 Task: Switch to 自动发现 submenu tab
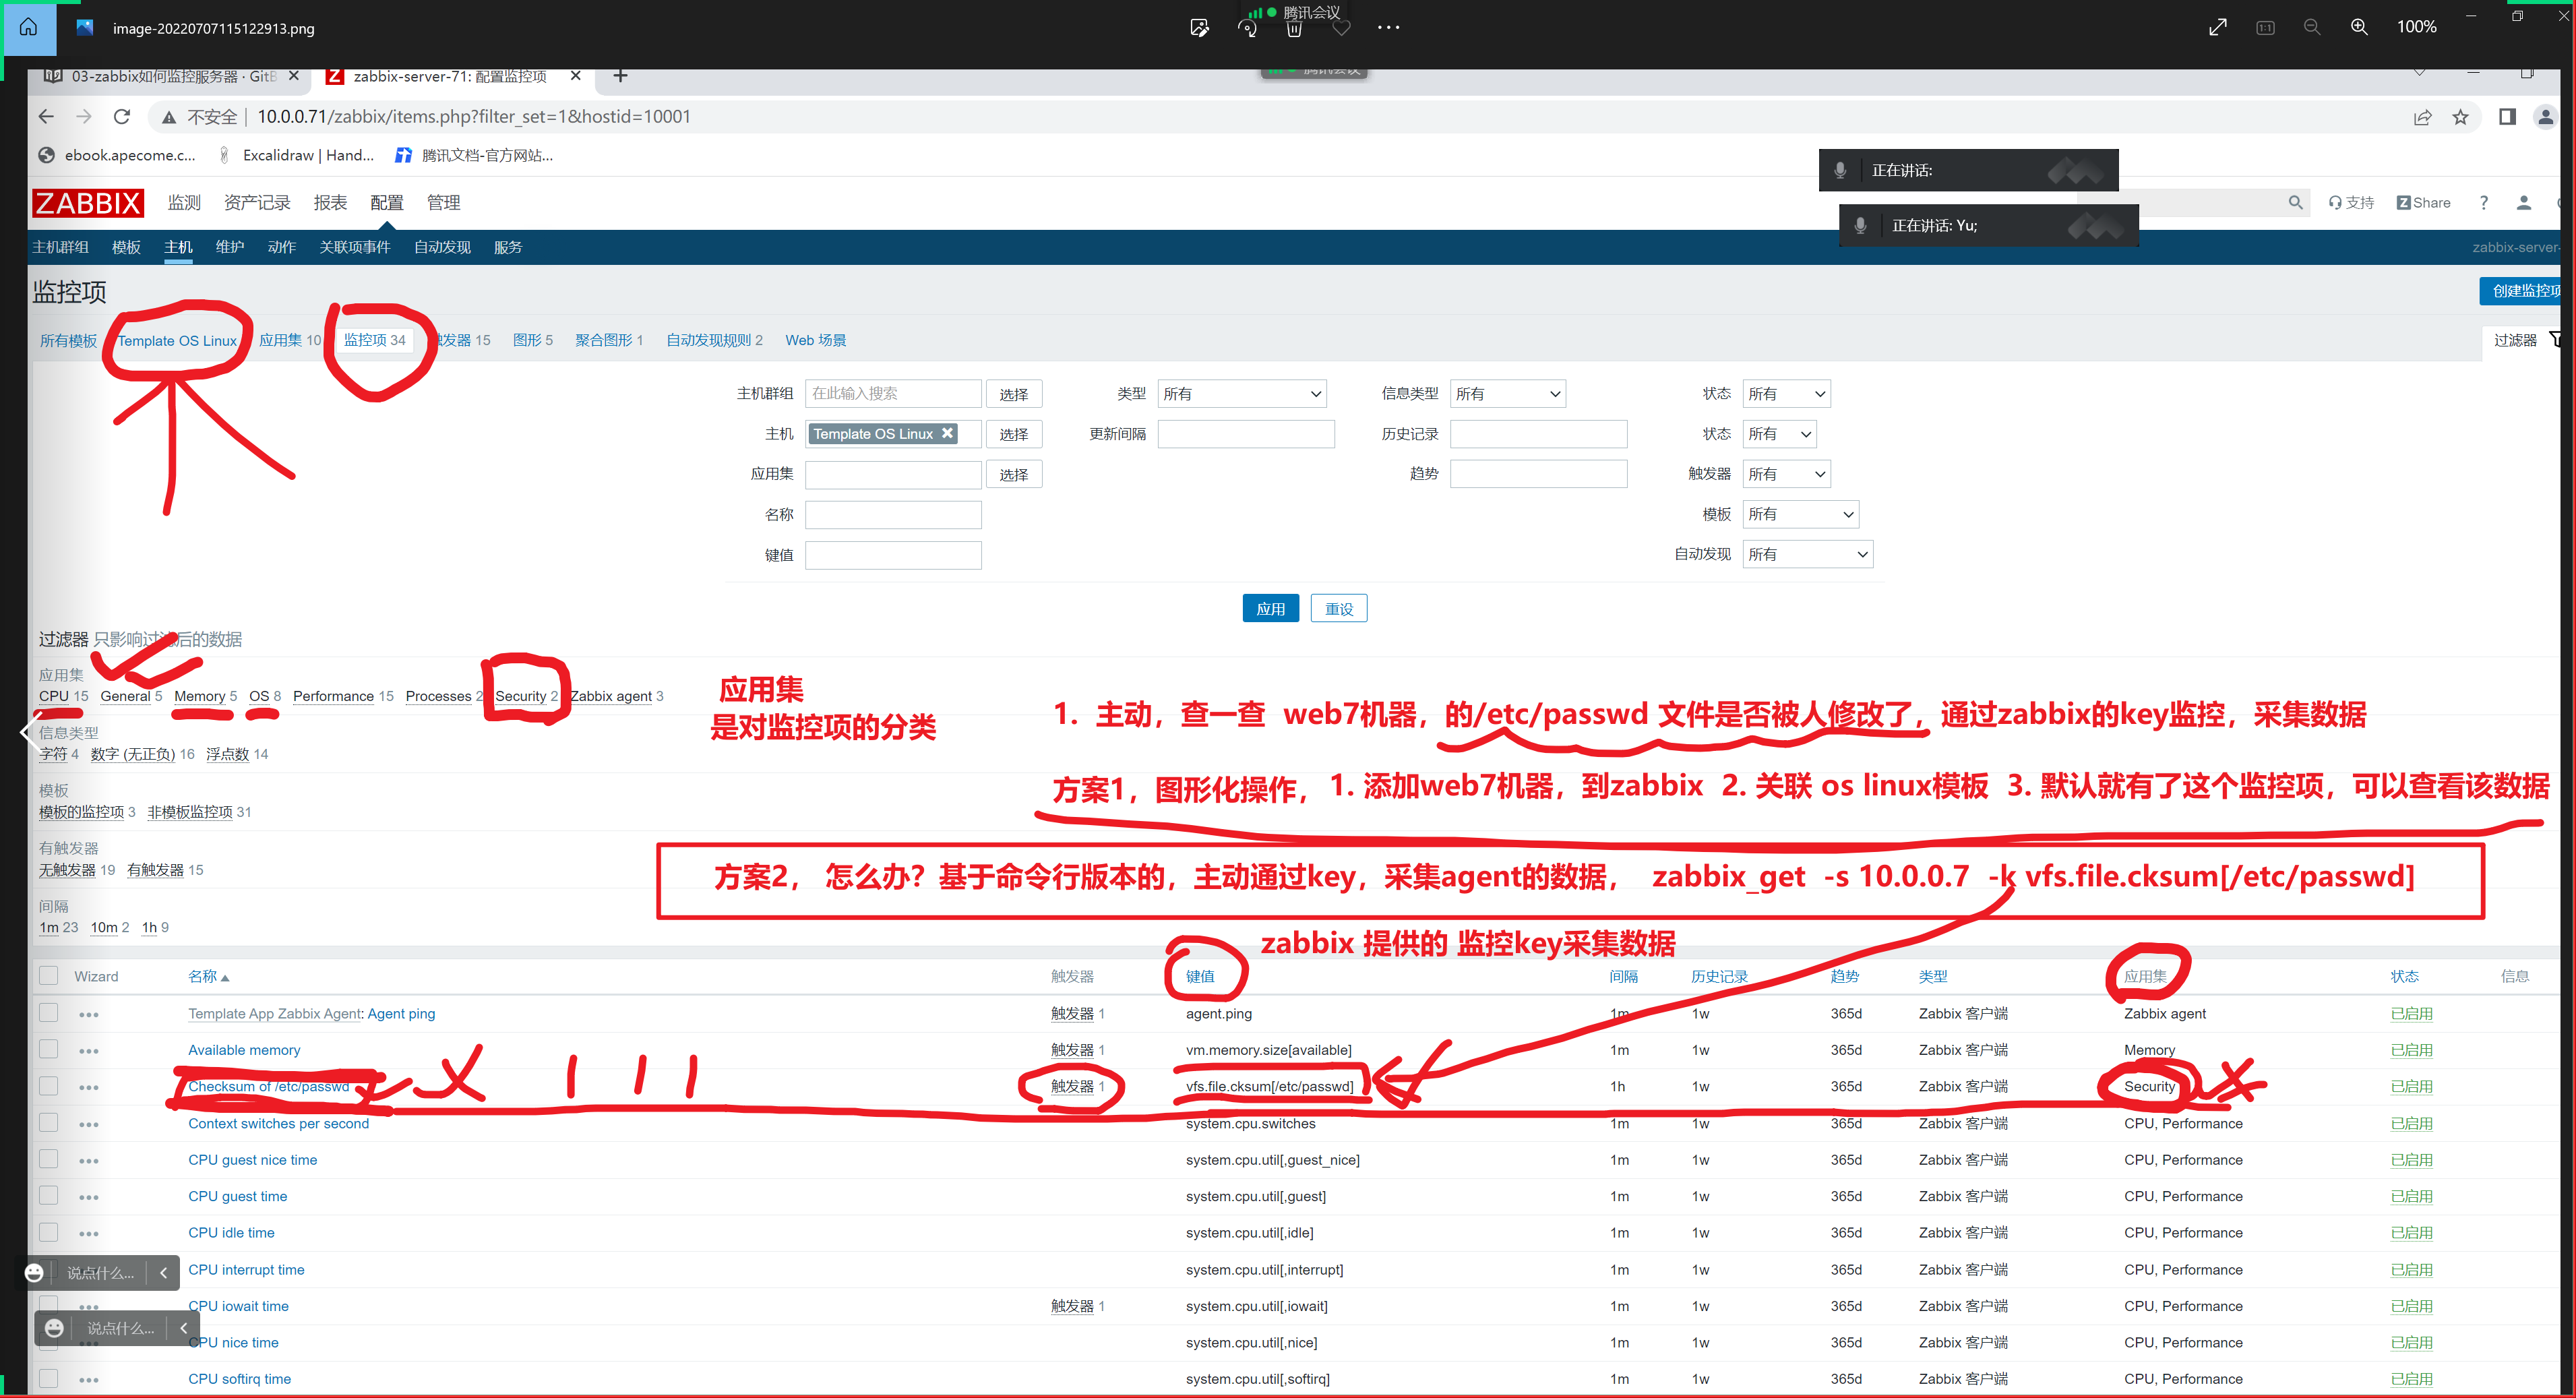(x=442, y=247)
